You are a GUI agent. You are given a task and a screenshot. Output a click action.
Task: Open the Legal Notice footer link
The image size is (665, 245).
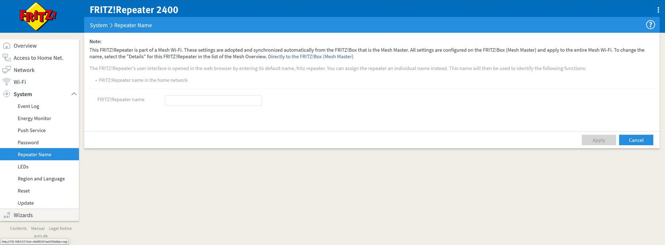[60, 228]
